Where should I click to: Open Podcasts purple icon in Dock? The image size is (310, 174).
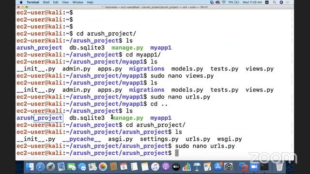click(166, 167)
